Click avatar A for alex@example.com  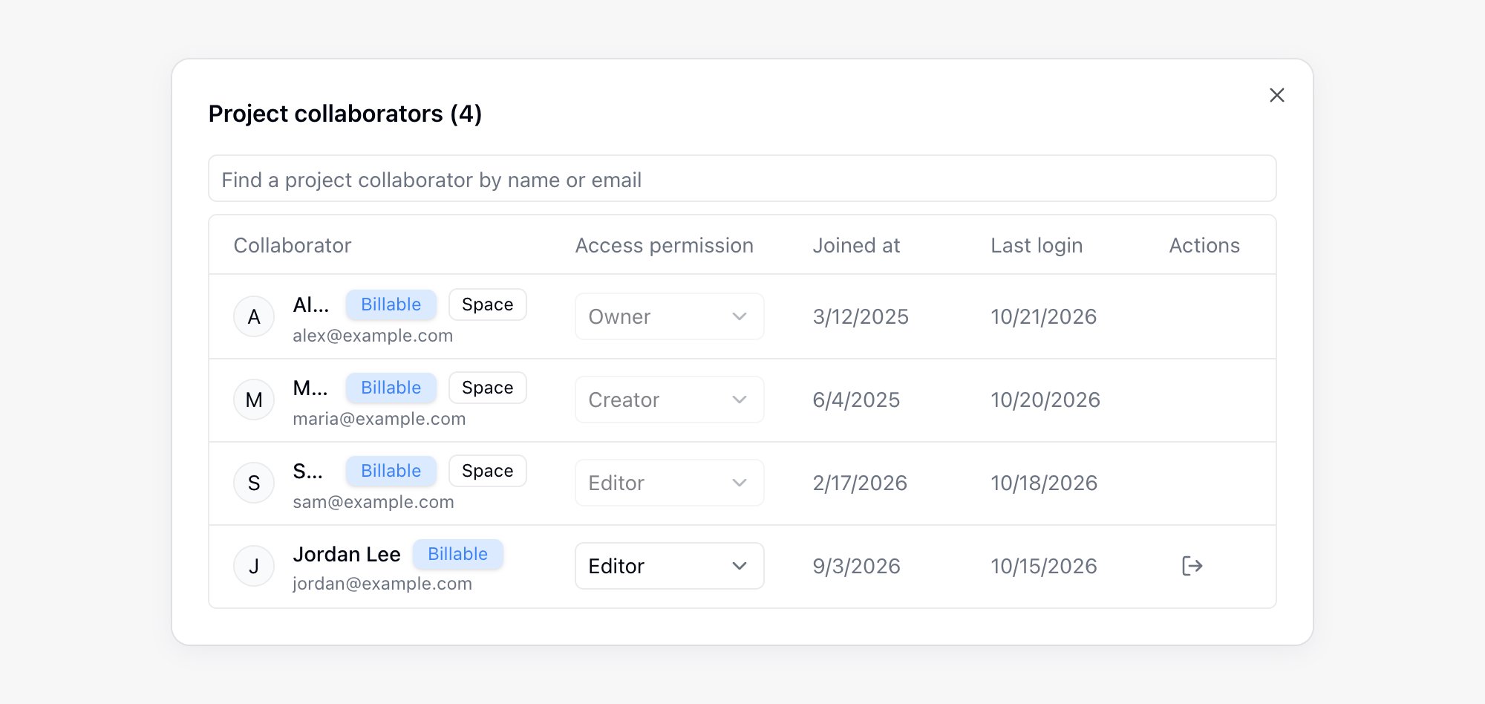click(254, 316)
